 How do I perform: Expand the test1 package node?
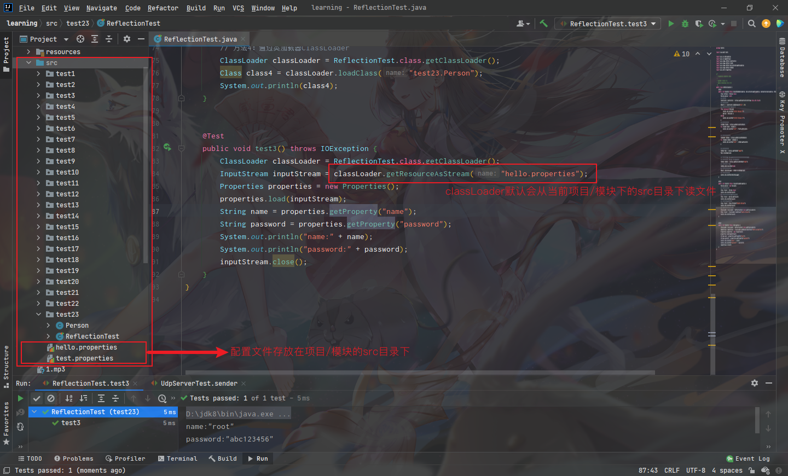tap(38, 74)
